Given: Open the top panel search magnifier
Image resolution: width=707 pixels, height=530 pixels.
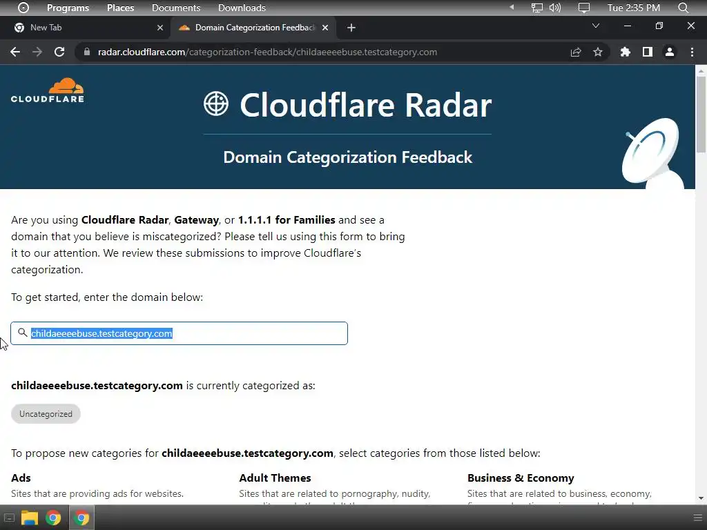Looking at the screenshot, I should tap(683, 8).
